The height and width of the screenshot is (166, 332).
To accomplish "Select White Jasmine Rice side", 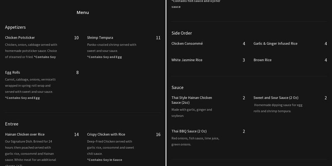I will pos(187,60).
